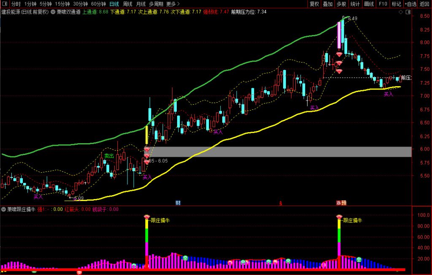Screen dimensions: 432x275
Task: Expand the 萧啸跟庄擒牛 indicator dropdown
Action: click(4, 209)
